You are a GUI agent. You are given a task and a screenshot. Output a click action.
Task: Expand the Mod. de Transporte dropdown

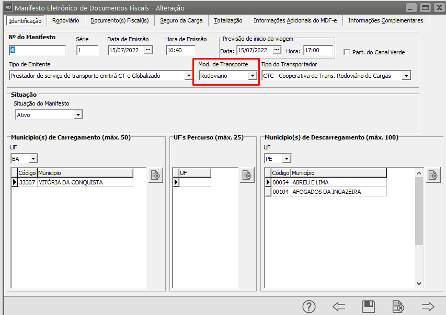[253, 76]
